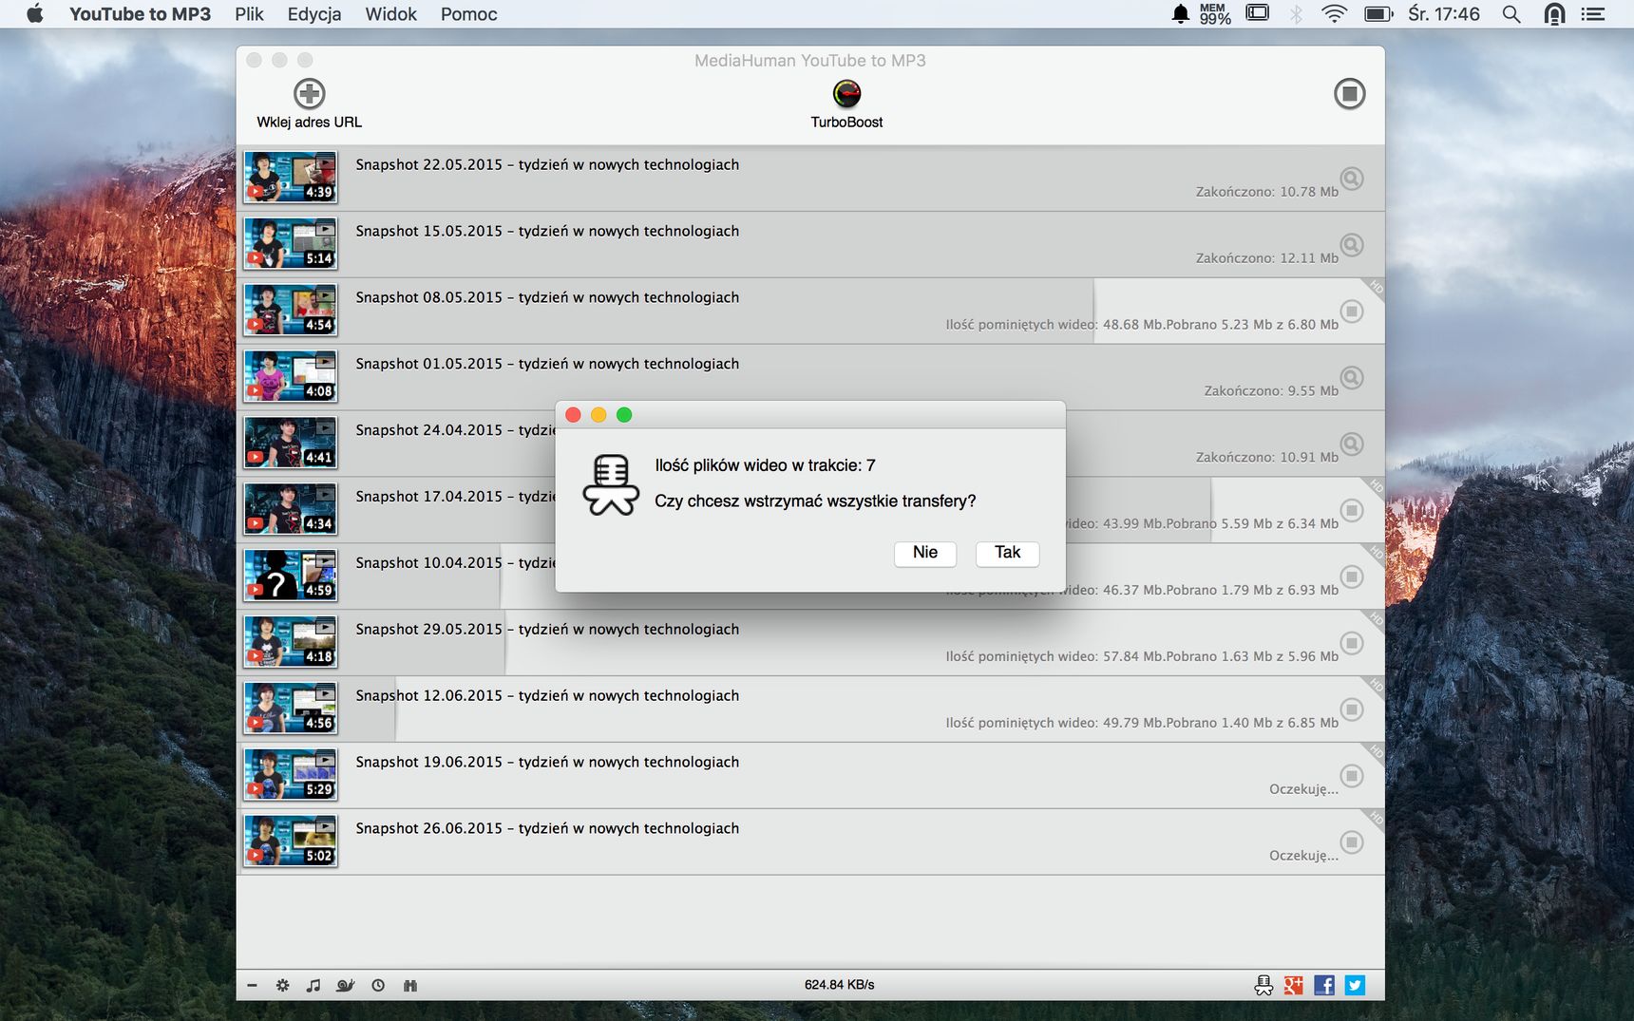The height and width of the screenshot is (1021, 1634).
Task: Click thumbnail of Snapshot 10.04.2015 with question mark
Action: [291, 577]
